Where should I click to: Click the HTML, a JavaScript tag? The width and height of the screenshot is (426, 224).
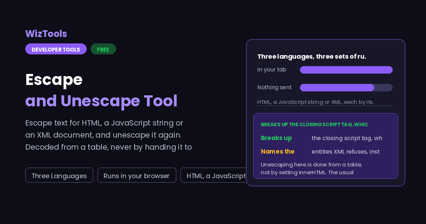213,175
